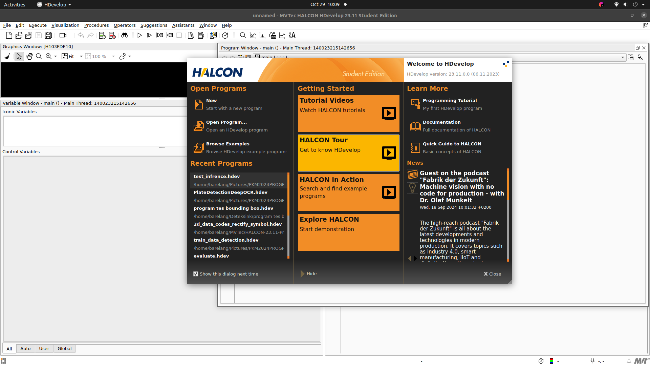
Task: Select the arrow pointer tool in Graphics Window
Action: coord(19,57)
